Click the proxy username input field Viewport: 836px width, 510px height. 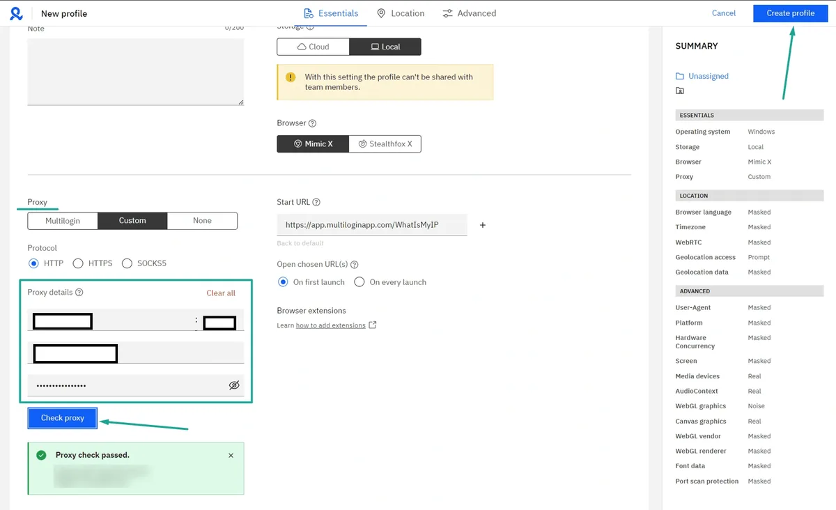[x=136, y=353]
